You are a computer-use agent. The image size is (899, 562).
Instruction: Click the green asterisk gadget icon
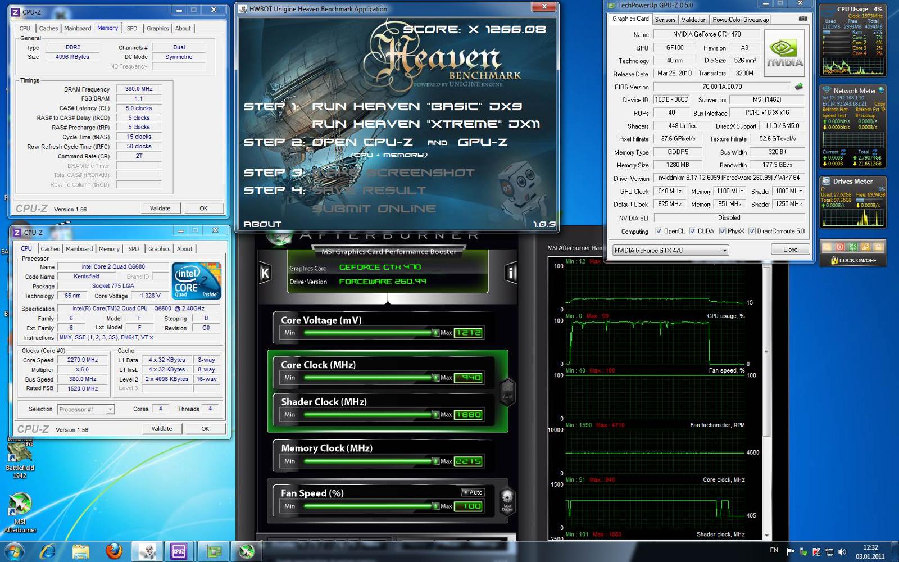click(x=853, y=247)
